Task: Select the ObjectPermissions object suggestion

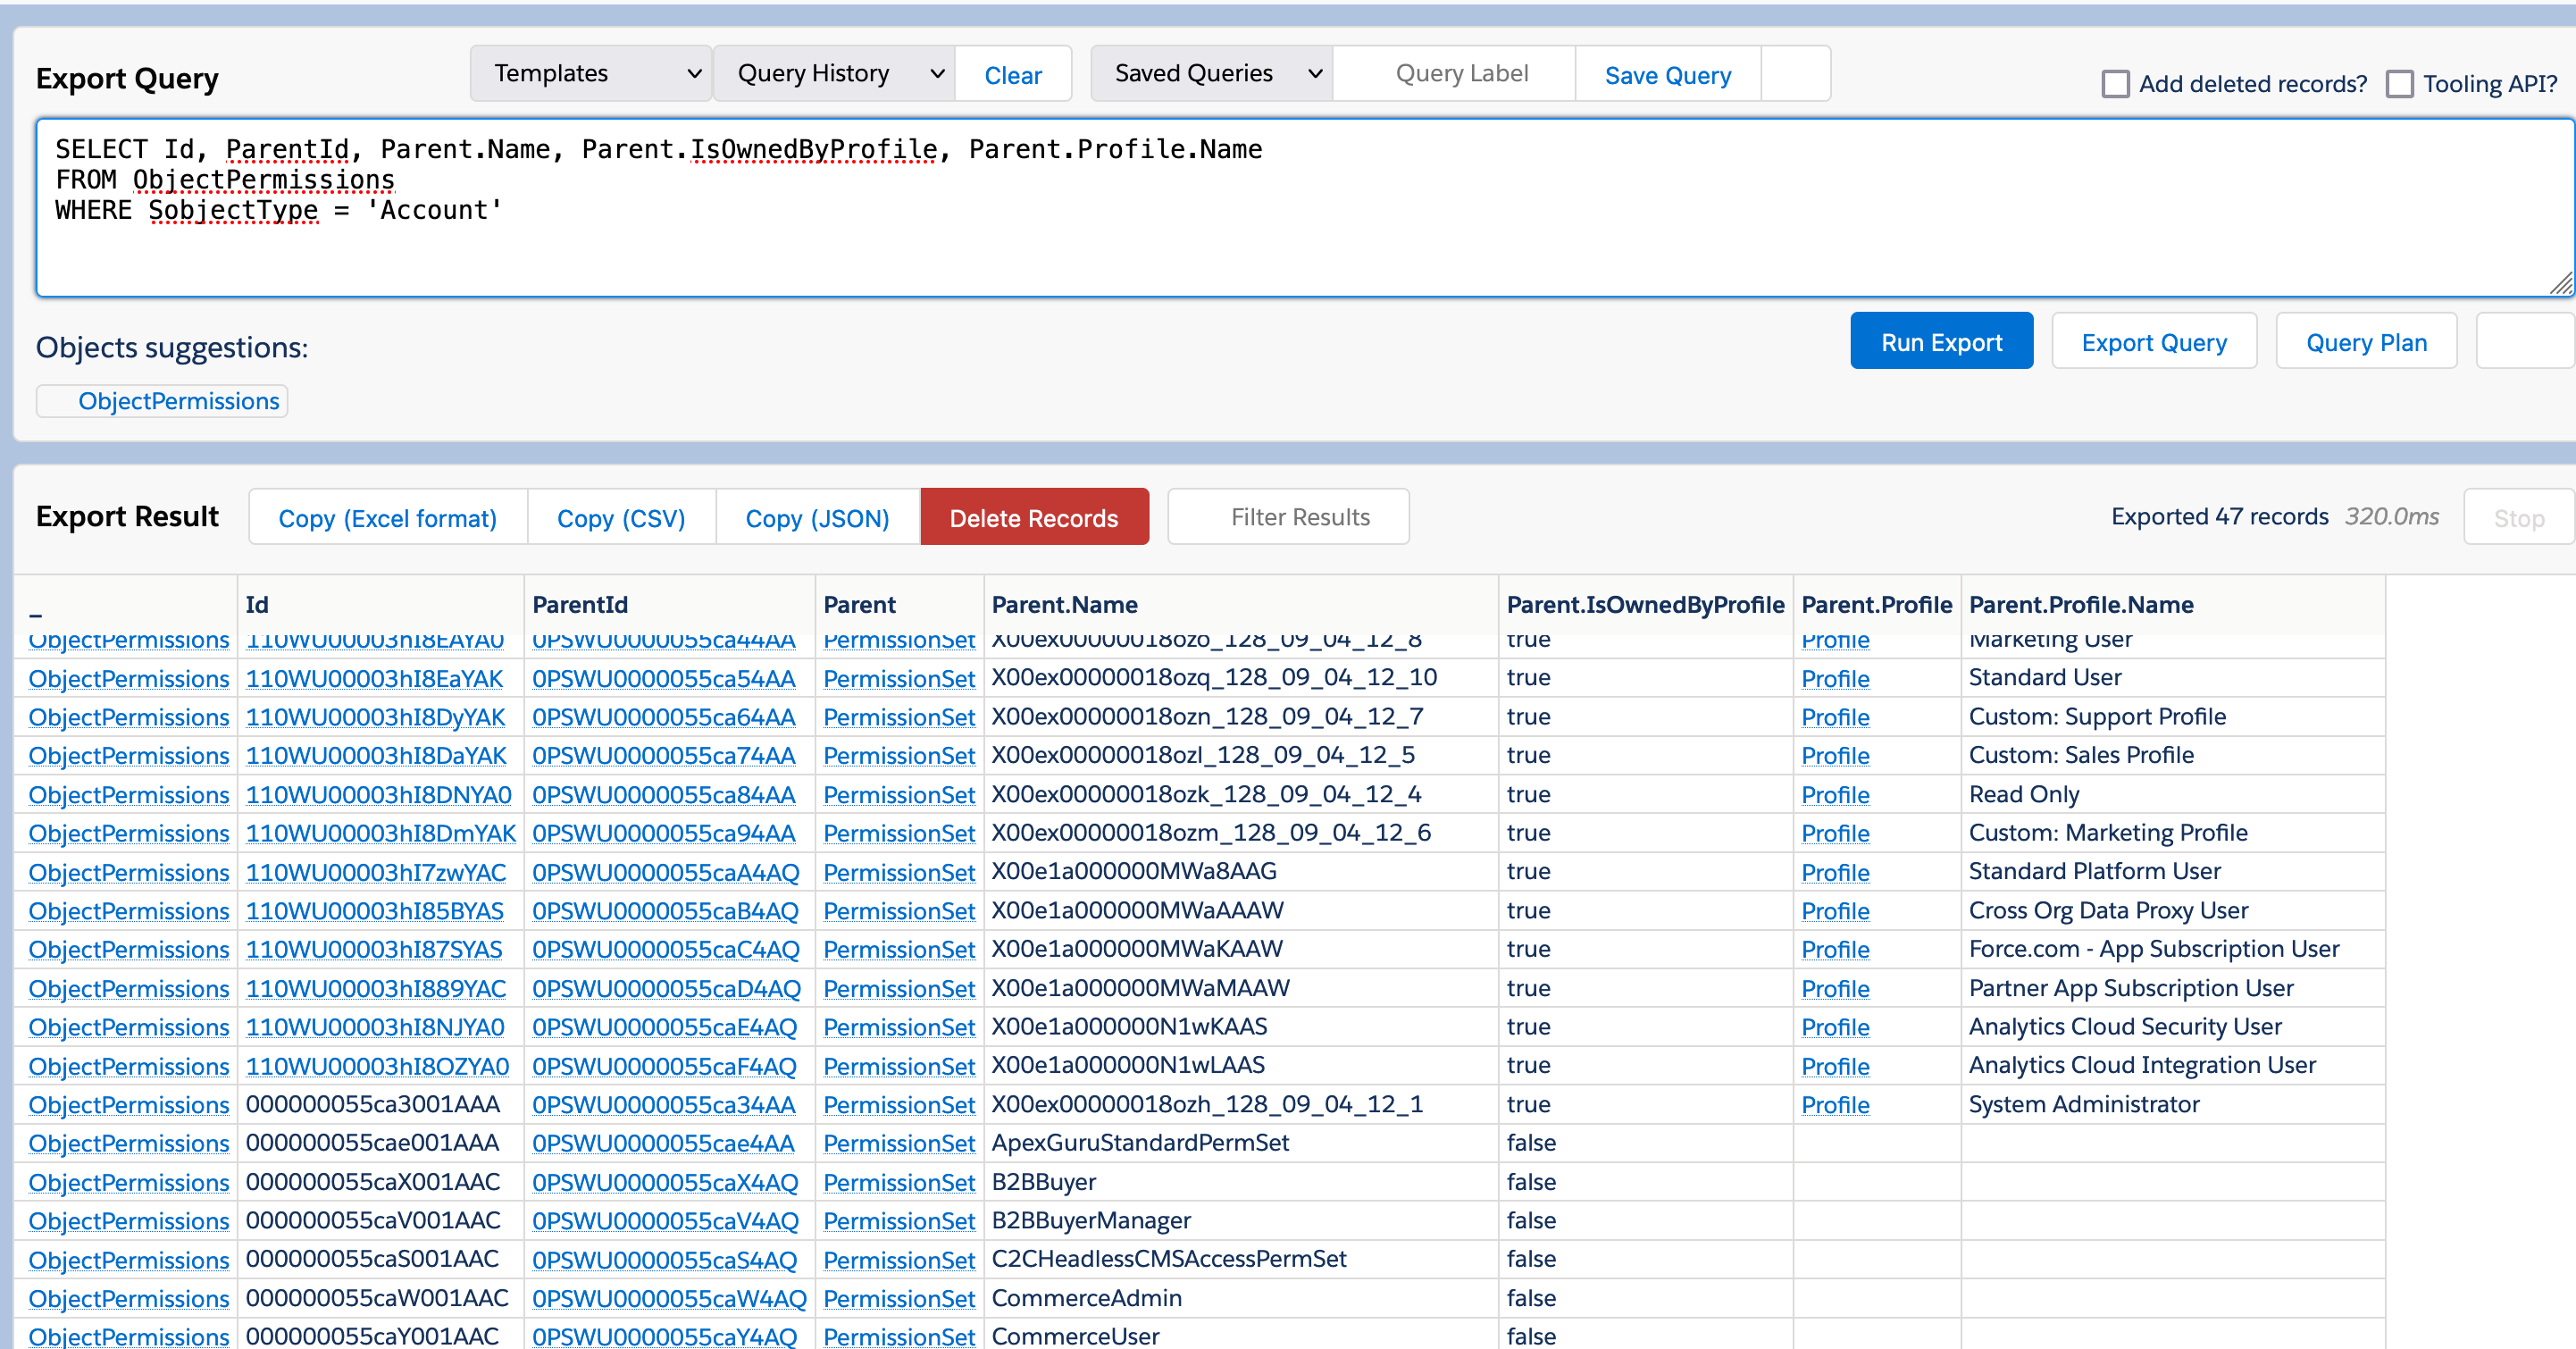Action: 178,401
